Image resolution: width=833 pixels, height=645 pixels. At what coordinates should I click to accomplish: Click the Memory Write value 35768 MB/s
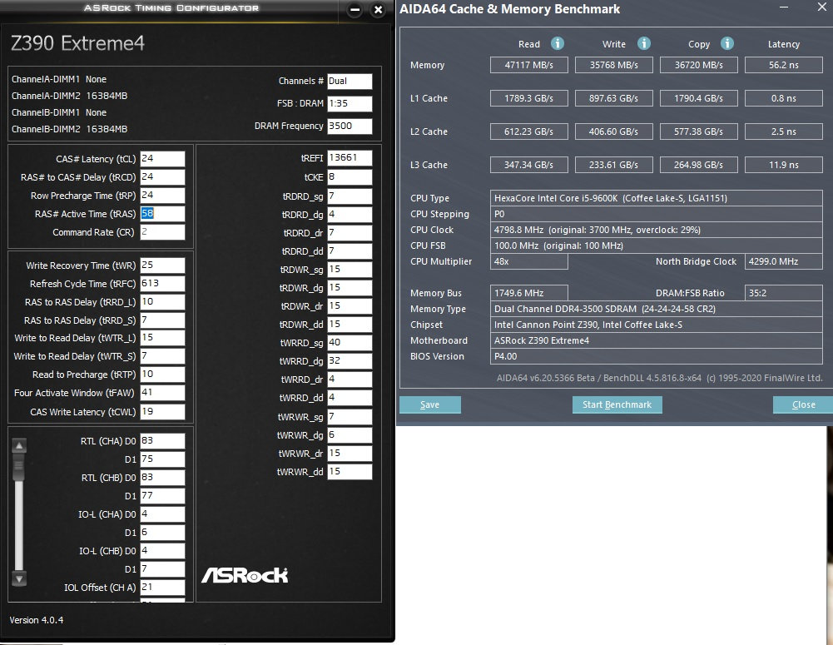tap(613, 65)
